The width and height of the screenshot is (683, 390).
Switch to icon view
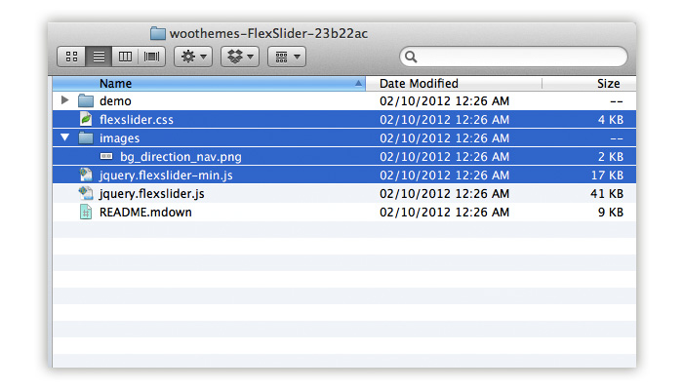click(71, 57)
